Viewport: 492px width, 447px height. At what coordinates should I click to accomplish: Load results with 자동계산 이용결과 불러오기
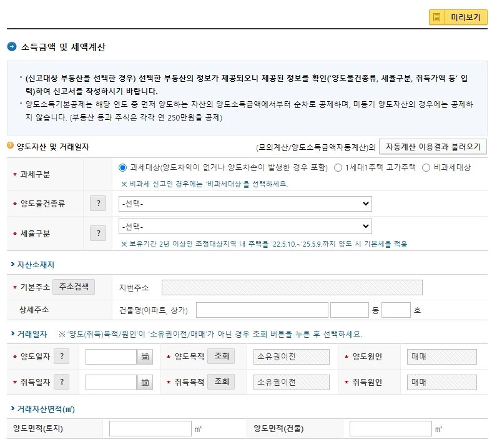[433, 147]
